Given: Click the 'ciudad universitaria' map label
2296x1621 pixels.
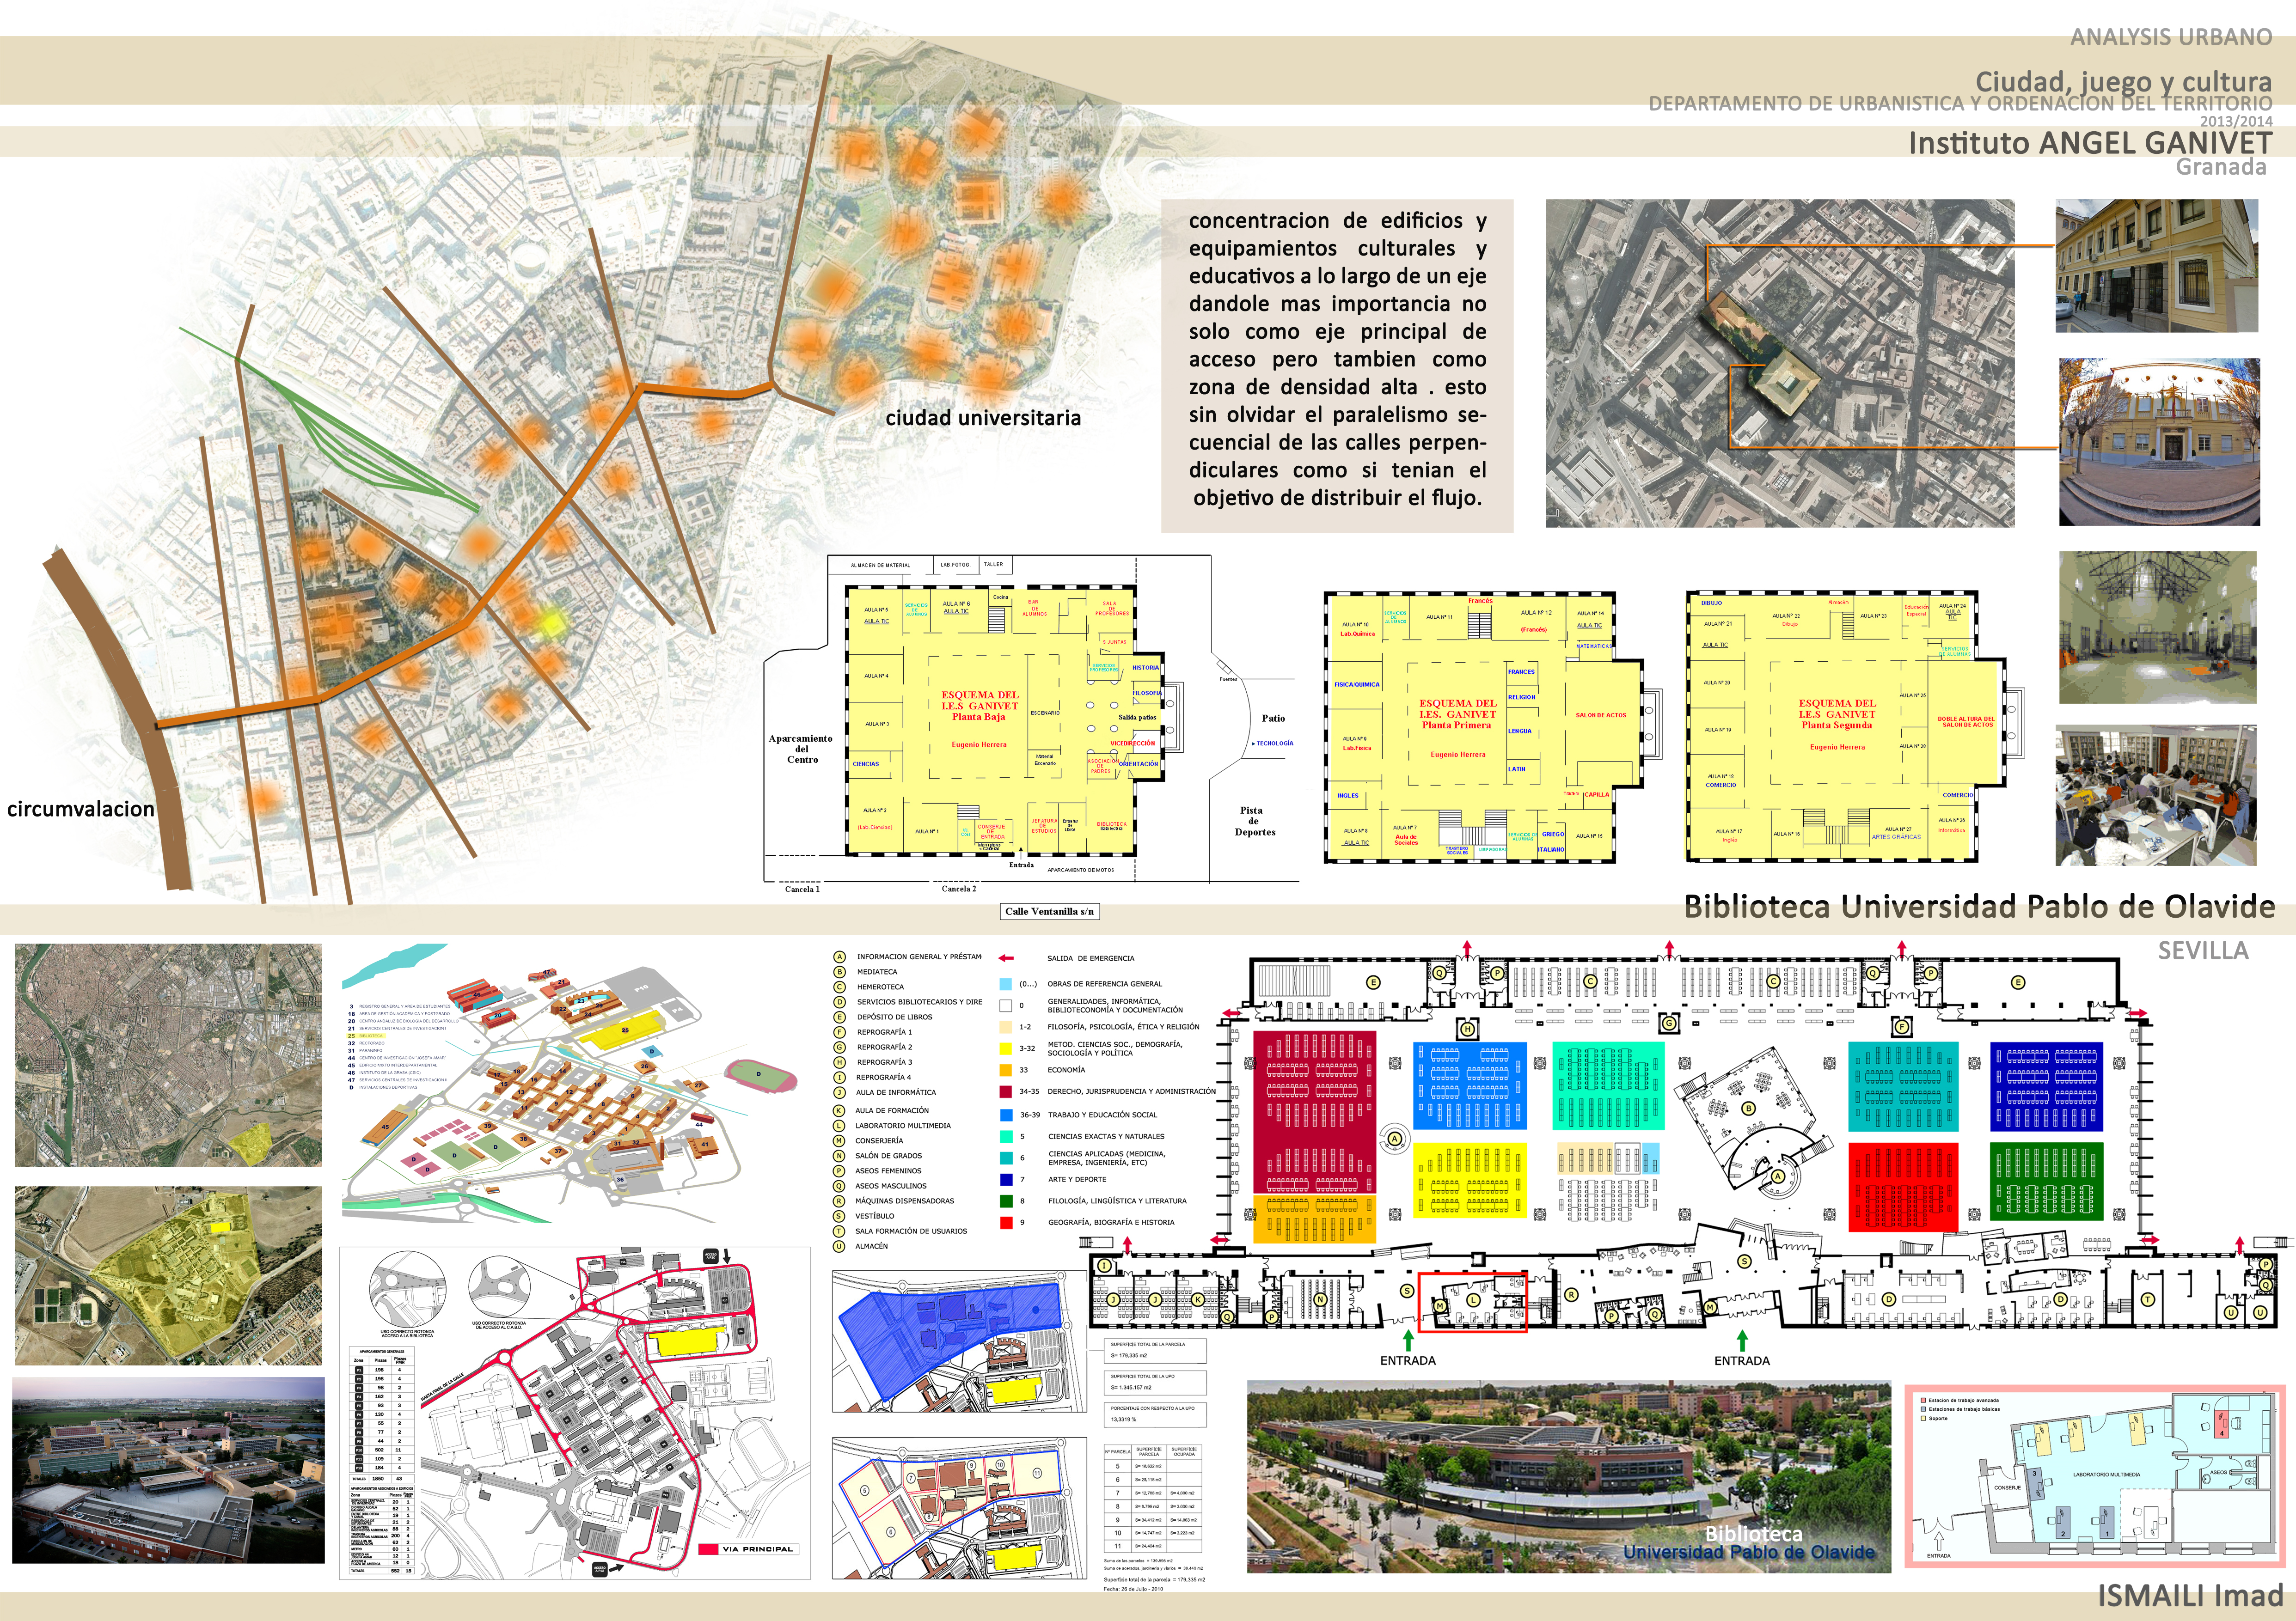Looking at the screenshot, I should pyautogui.click(x=983, y=418).
